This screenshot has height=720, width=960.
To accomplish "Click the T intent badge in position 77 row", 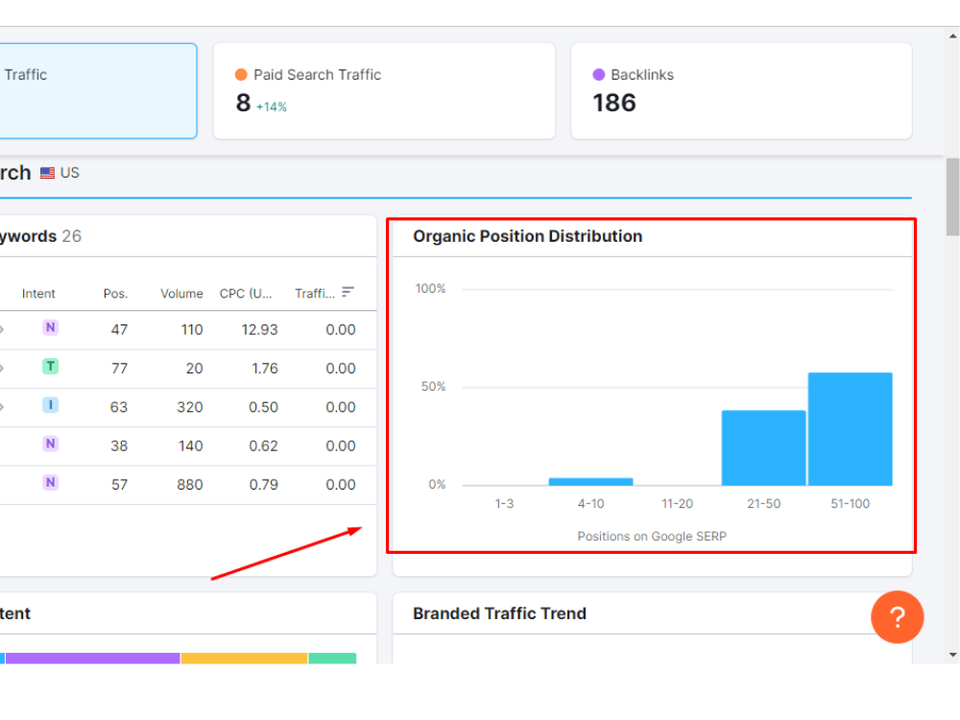I will (x=50, y=366).
